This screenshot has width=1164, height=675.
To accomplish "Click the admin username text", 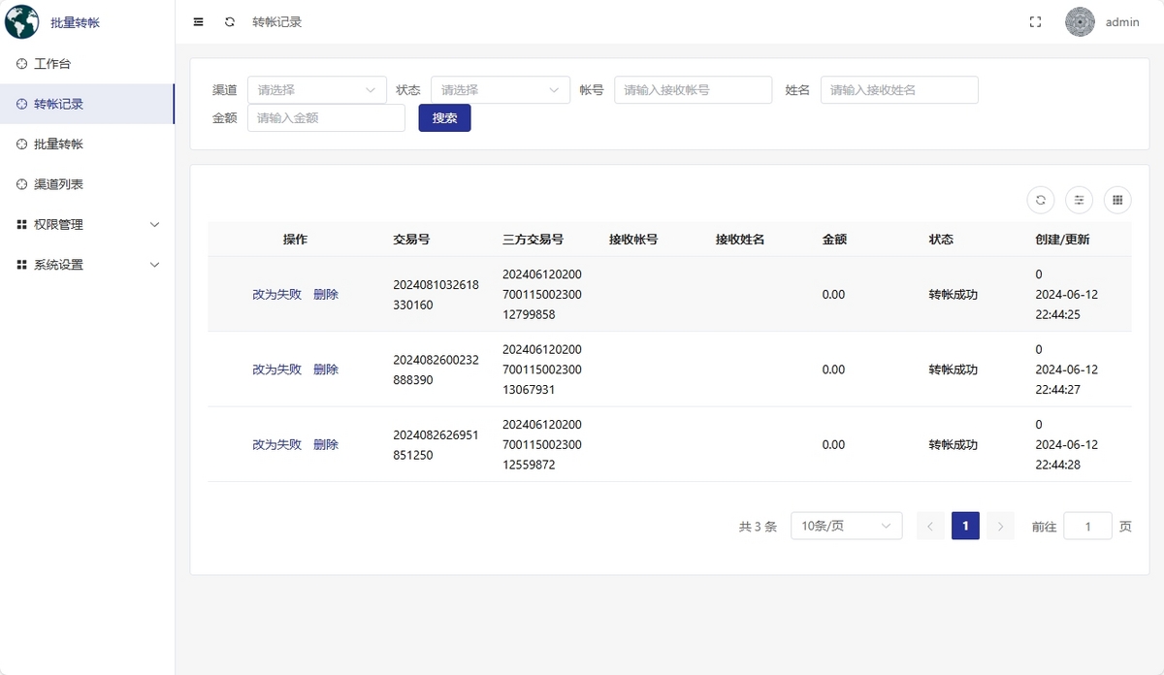I will tap(1122, 22).
